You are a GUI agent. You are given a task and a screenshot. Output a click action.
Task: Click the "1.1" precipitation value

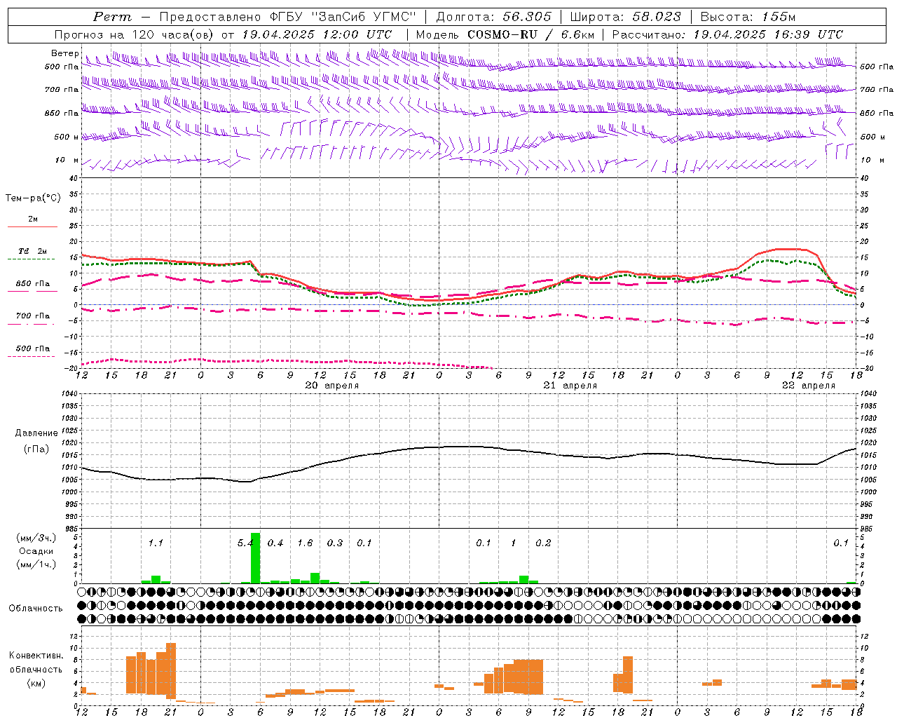[x=156, y=543]
